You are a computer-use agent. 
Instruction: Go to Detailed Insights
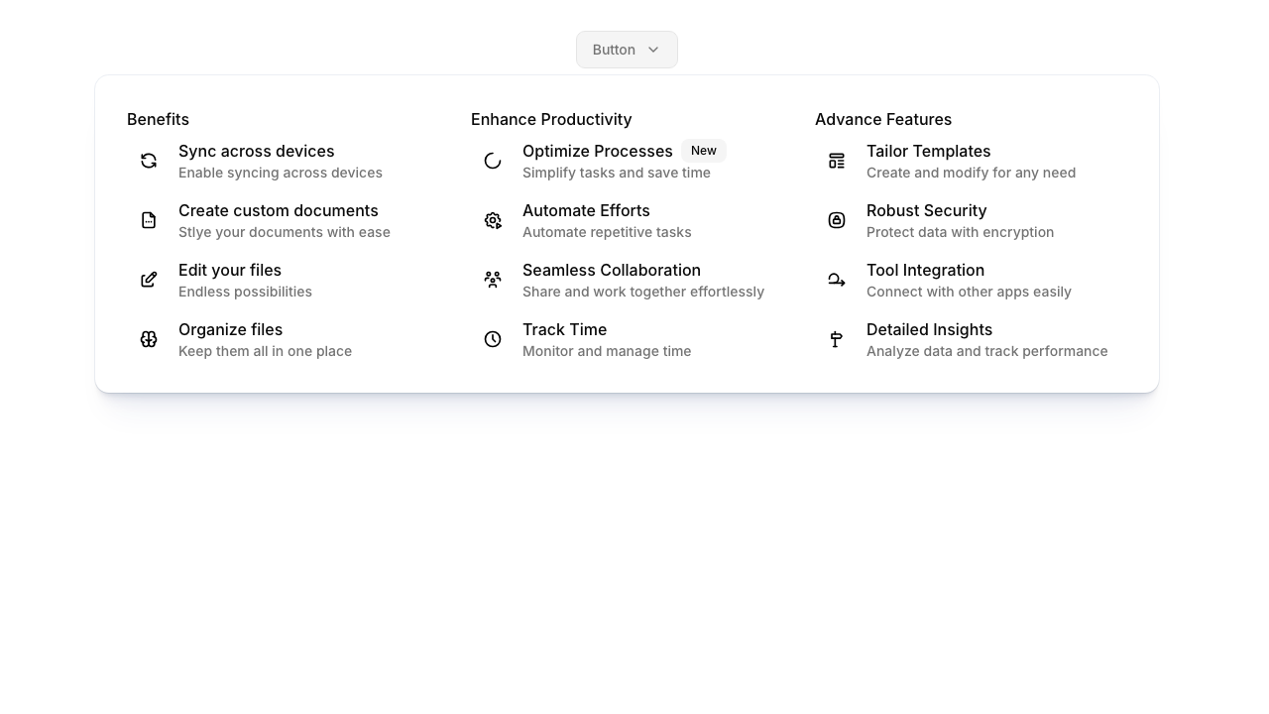[929, 330]
